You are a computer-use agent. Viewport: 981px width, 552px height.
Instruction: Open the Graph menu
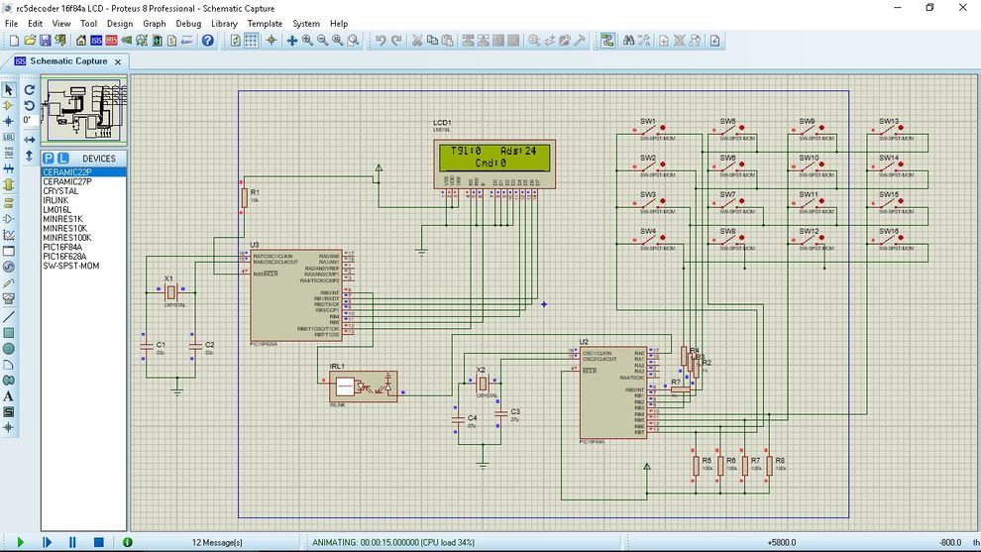(x=154, y=23)
